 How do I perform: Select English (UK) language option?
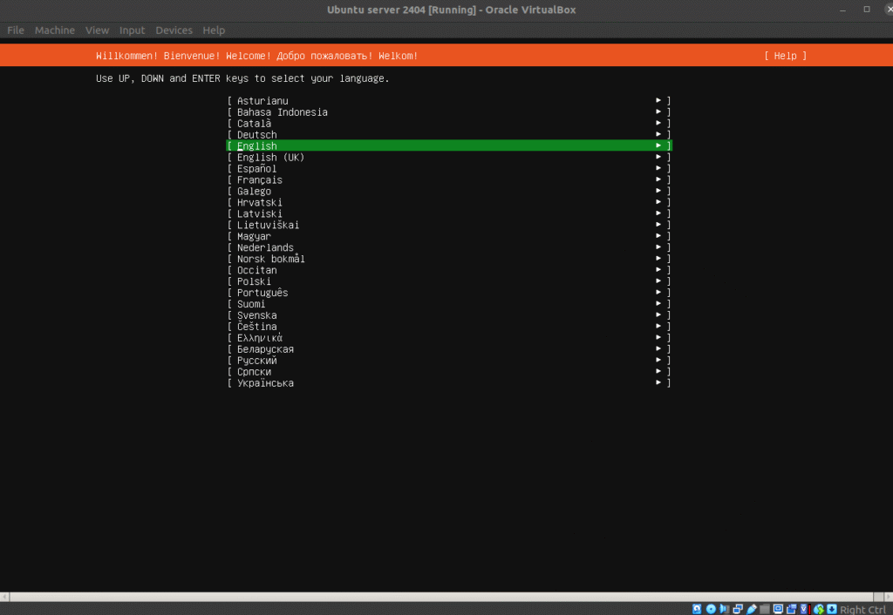(270, 158)
